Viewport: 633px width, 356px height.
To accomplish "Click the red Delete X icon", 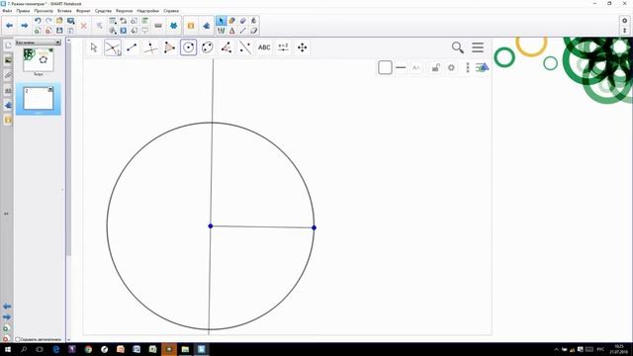I will click(83, 26).
